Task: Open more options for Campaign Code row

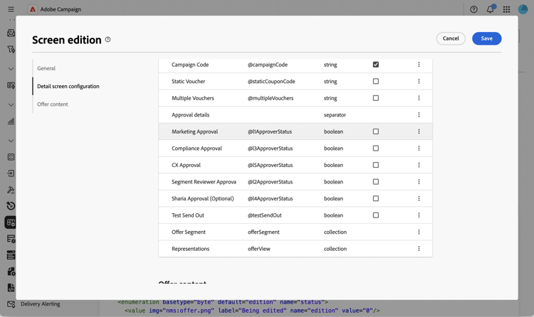Action: pos(419,65)
